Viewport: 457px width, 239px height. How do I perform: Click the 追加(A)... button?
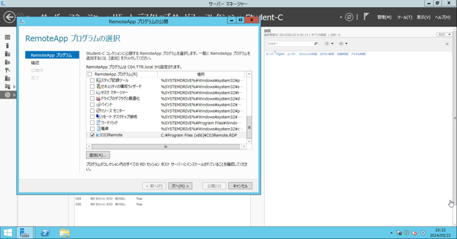98,155
